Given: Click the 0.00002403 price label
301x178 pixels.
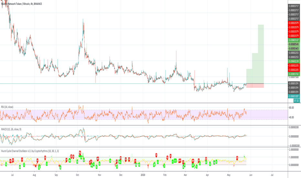Looking at the screenshot, I should pyautogui.click(x=294, y=49).
